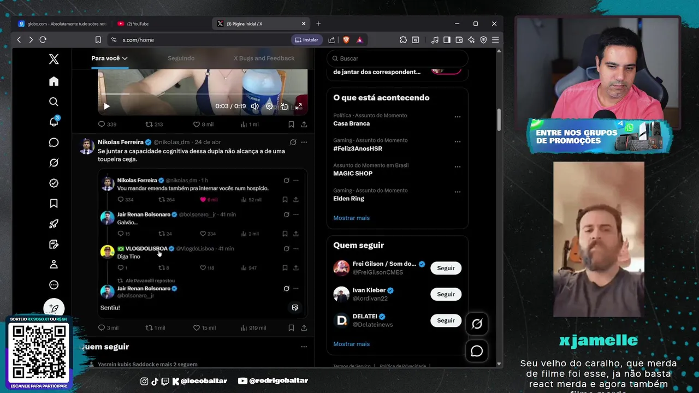
Task: Open Brave Shields lion icon
Action: pos(346,40)
